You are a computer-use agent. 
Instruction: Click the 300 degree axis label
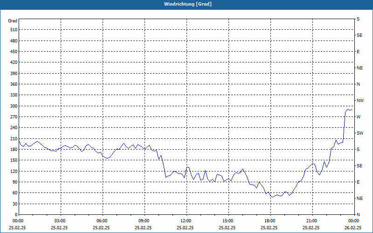coord(14,106)
